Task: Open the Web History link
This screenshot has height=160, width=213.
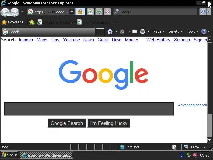Action: [x=158, y=40]
